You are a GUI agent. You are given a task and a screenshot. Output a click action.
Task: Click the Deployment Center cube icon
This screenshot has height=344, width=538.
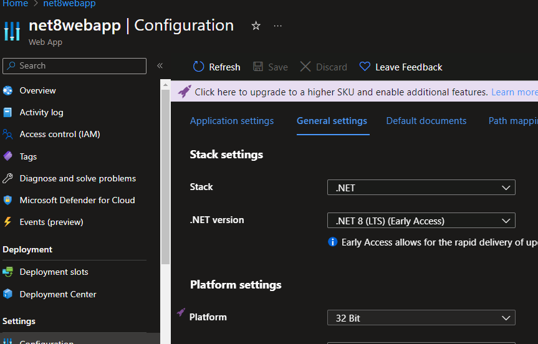[x=7, y=294]
